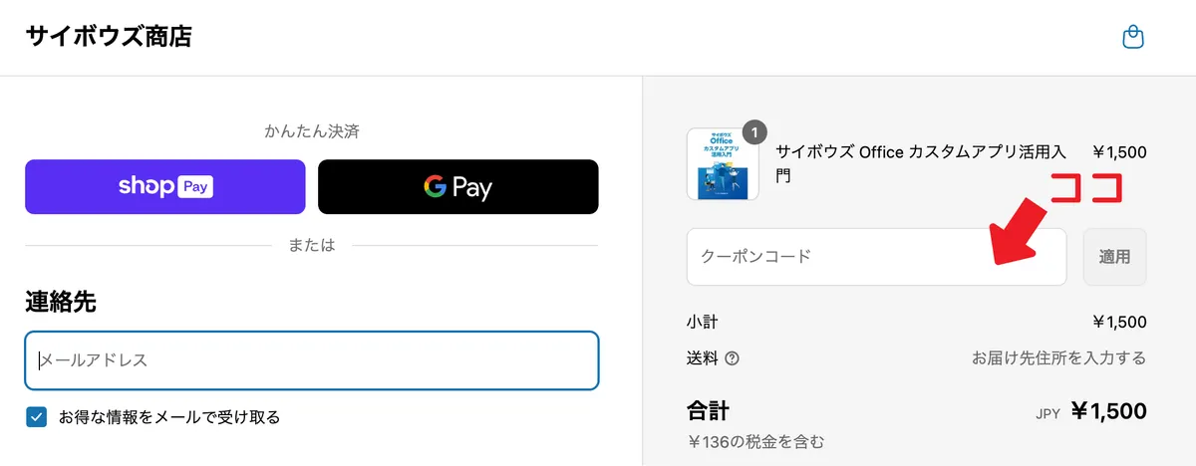Click the Google G logo on Pay button

(x=435, y=186)
